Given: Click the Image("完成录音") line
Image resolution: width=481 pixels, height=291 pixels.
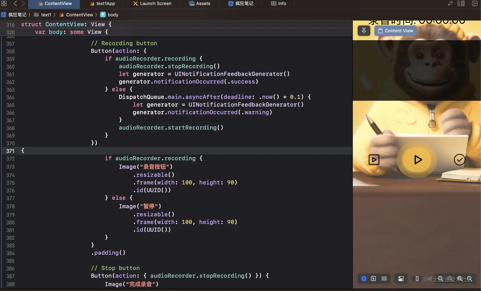Looking at the screenshot, I should 132,284.
